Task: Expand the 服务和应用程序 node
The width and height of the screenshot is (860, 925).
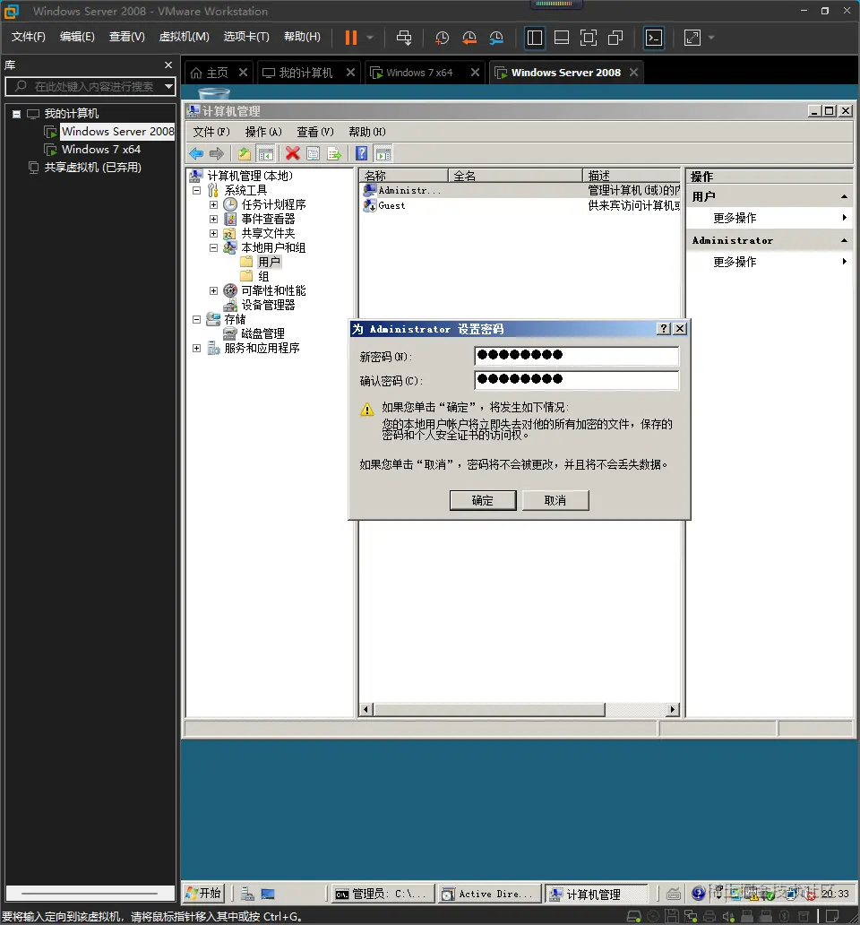Action: pyautogui.click(x=197, y=348)
